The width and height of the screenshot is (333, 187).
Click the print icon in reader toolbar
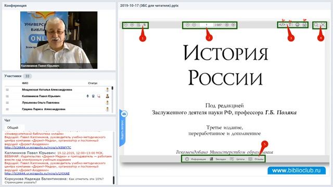click(297, 25)
